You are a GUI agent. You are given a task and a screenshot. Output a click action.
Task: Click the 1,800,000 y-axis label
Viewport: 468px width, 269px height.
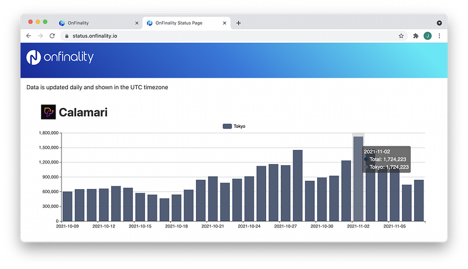tap(49, 132)
